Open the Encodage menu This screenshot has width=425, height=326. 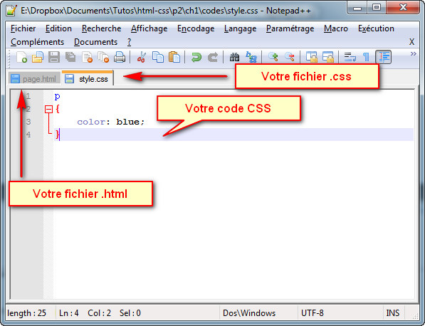196,28
